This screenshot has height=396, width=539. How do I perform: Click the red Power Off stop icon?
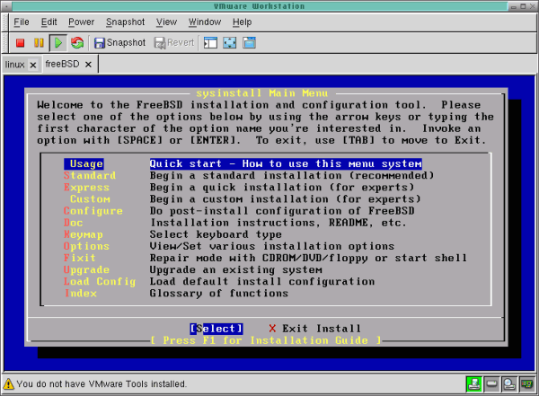pyautogui.click(x=21, y=42)
